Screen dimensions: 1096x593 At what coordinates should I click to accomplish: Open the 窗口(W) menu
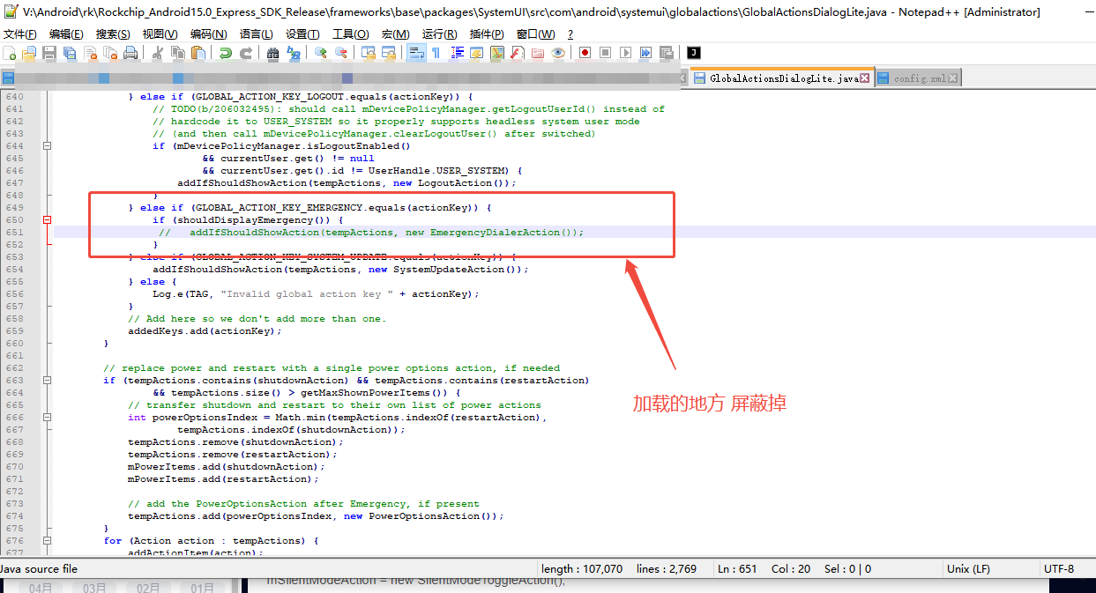coord(535,34)
